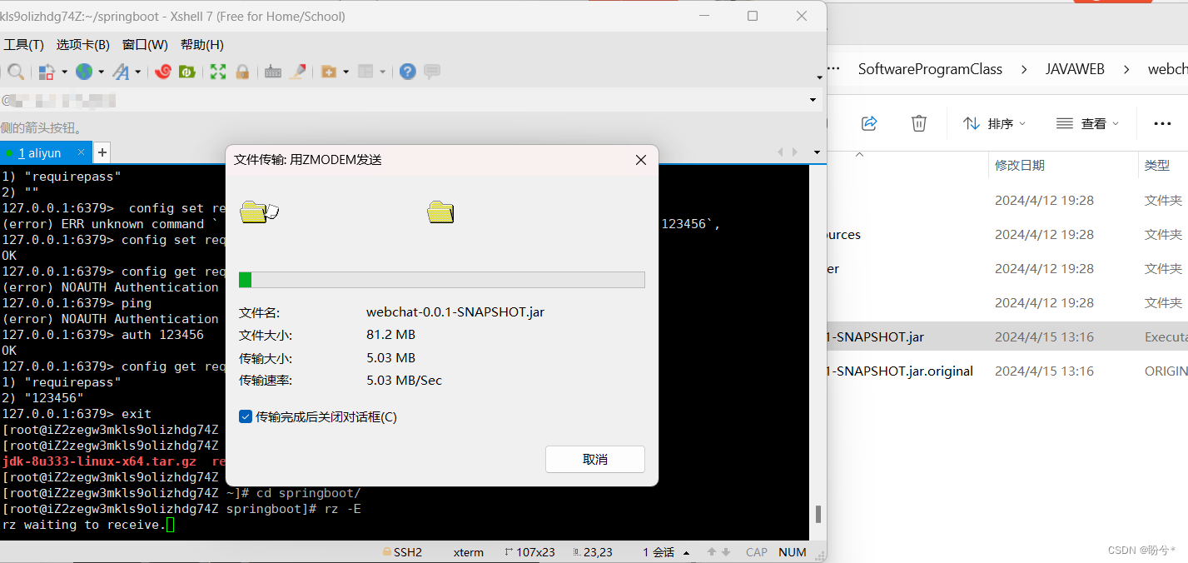
Task: Close the aliyun tab with its X
Action: (x=81, y=152)
